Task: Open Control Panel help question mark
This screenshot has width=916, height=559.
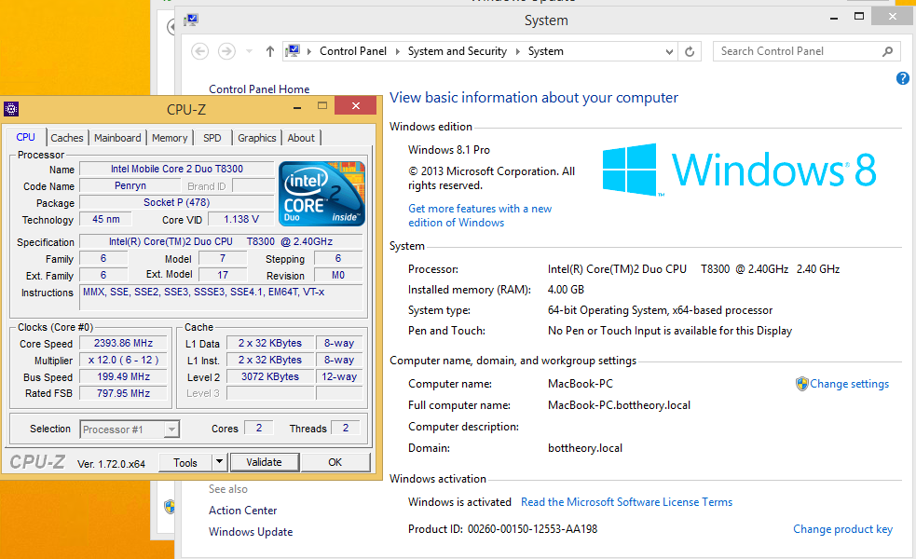Action: [903, 78]
